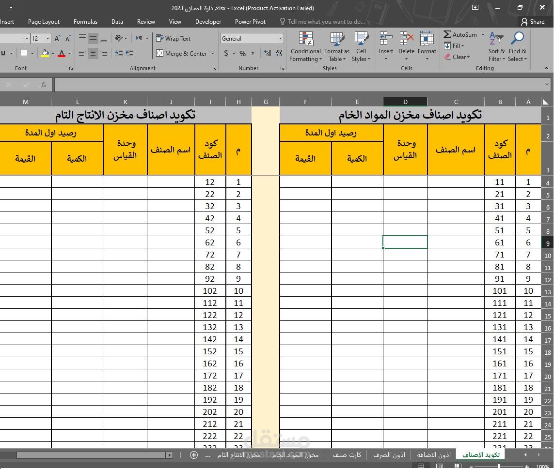Open Cell Styles gallery
Image resolution: width=554 pixels, height=469 pixels.
[x=361, y=46]
